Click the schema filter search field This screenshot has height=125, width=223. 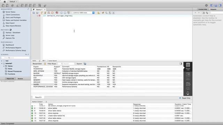point(15,58)
